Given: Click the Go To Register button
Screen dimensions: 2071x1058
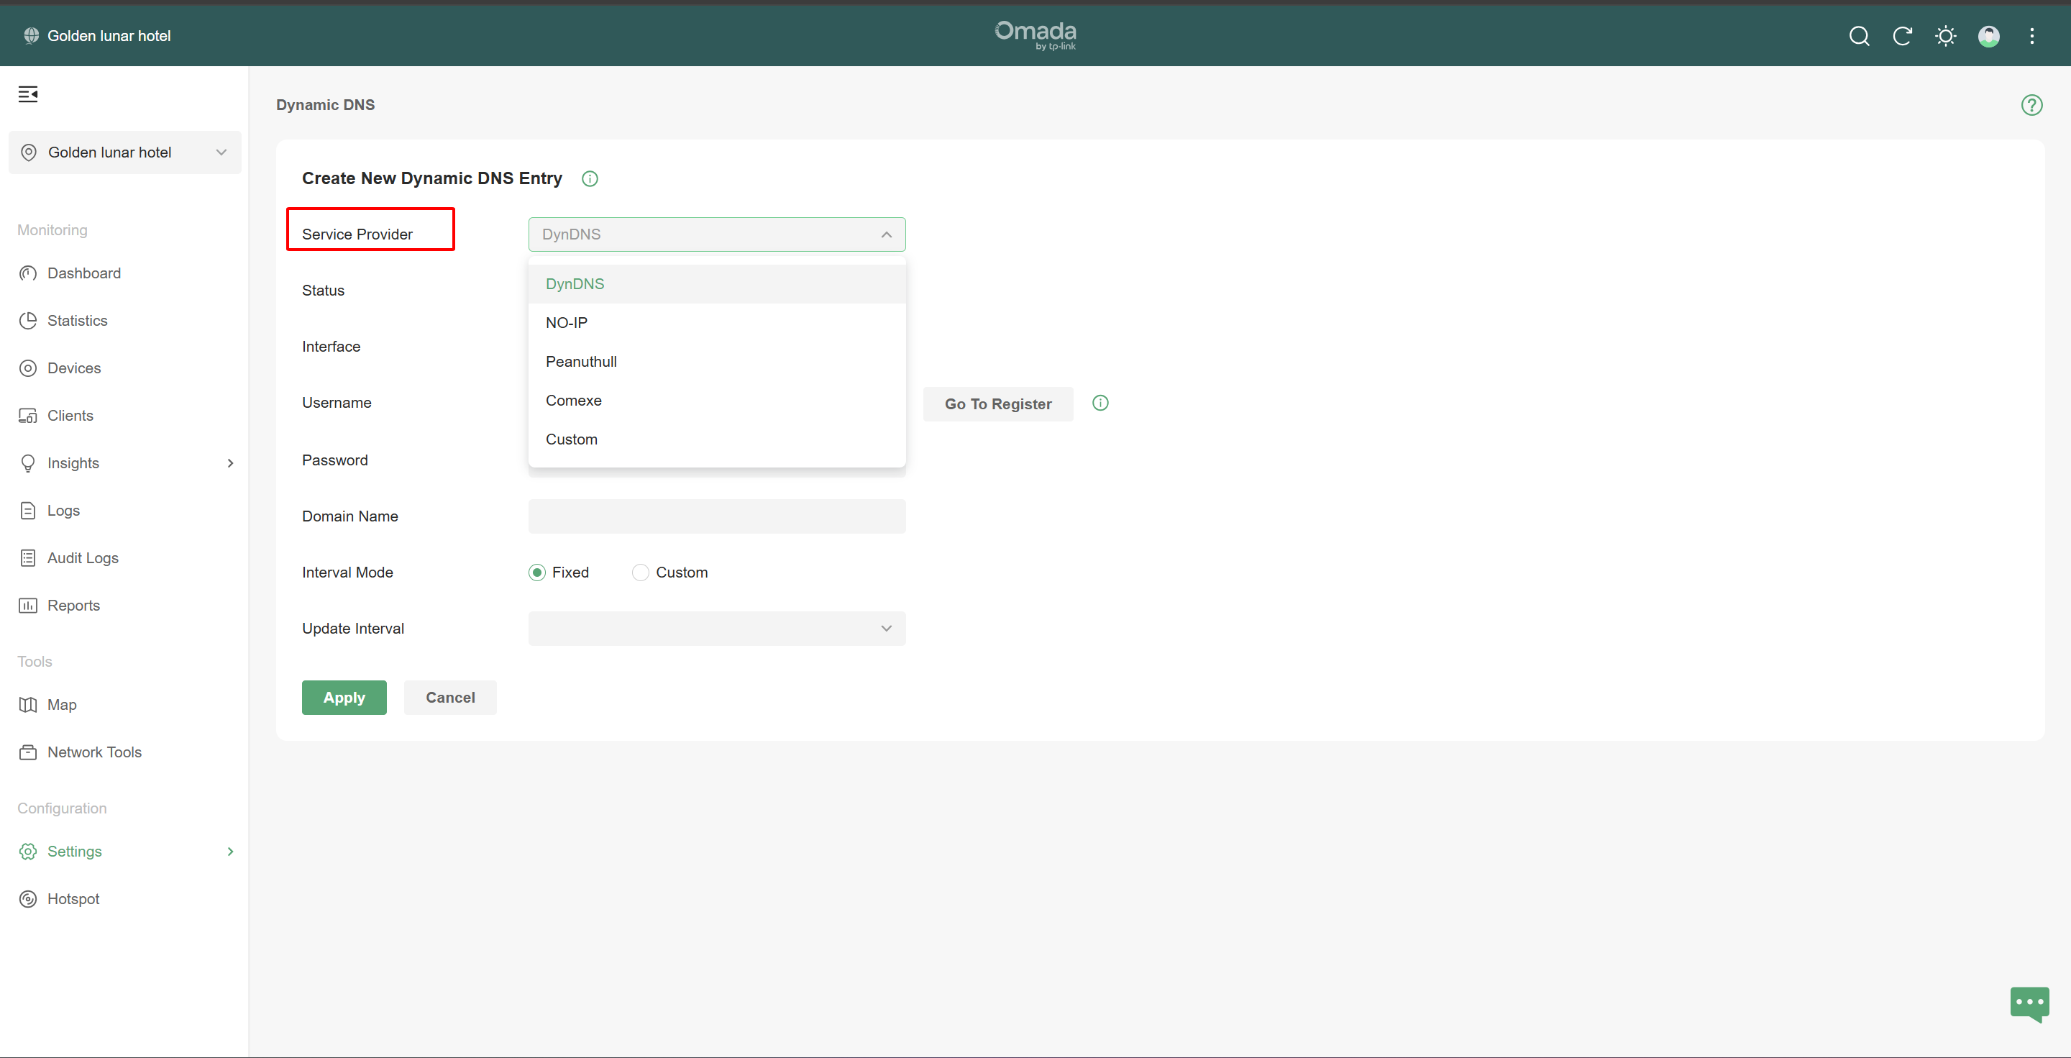Looking at the screenshot, I should tap(997, 404).
